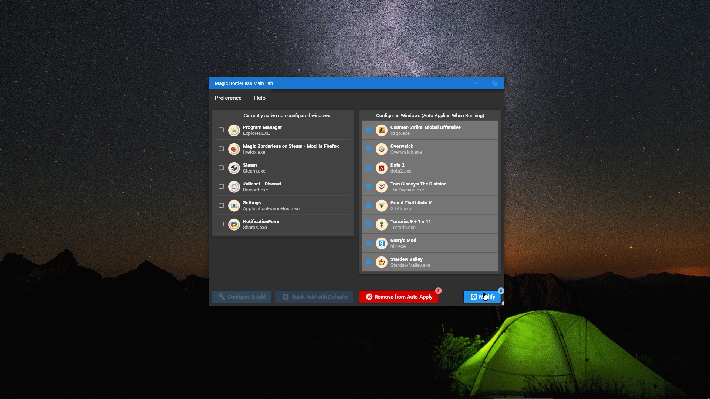710x399 pixels.
Task: Click the Terraria game icon
Action: tap(382, 224)
